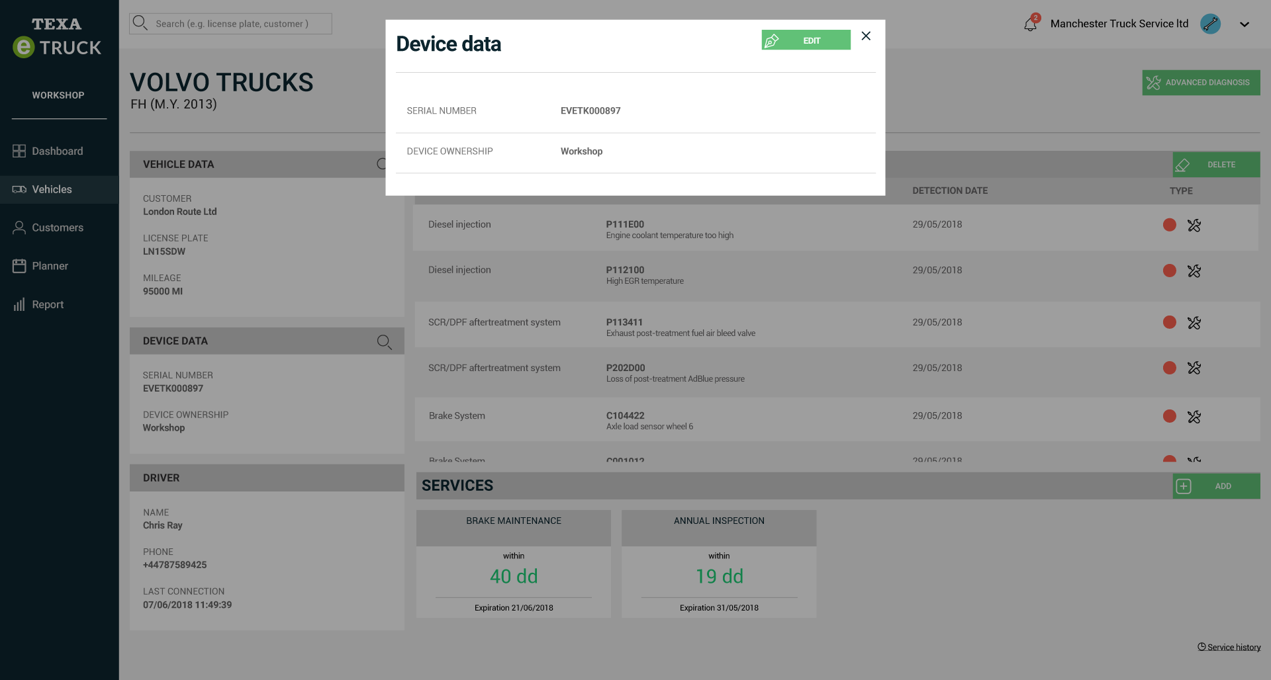The height and width of the screenshot is (680, 1271).
Task: Click magnifier icon in VEHICLE DATA header
Action: [381, 164]
